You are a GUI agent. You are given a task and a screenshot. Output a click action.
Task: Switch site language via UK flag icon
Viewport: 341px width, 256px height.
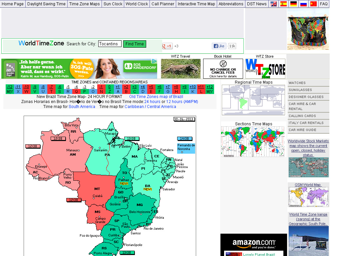[x=273, y=4]
